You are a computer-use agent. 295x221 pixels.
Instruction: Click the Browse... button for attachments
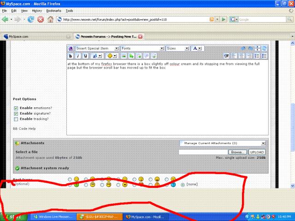point(237,152)
